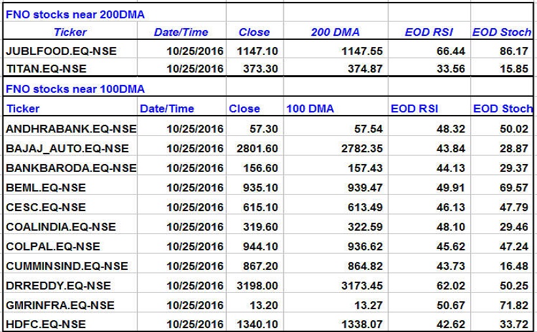Select the '200 DMA' column header
Screen dimensions: 537x332
tap(334, 32)
